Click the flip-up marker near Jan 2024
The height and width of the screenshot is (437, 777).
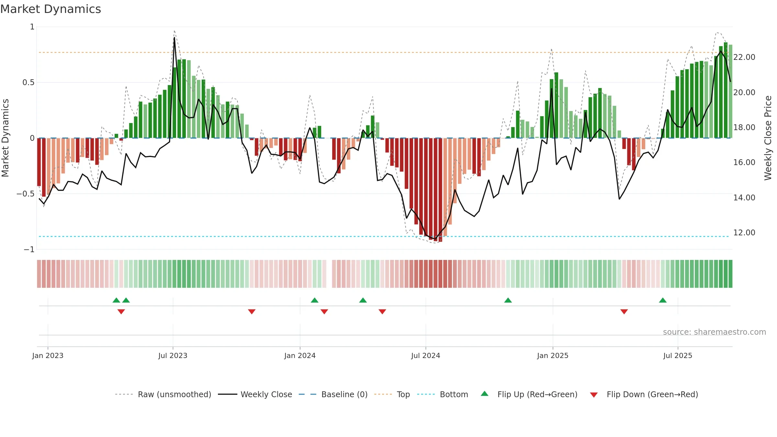point(315,300)
